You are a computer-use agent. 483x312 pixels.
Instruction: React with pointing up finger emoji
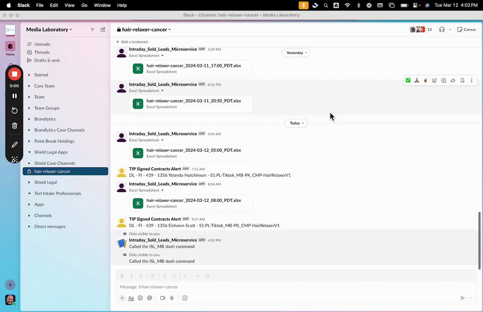pos(425,80)
